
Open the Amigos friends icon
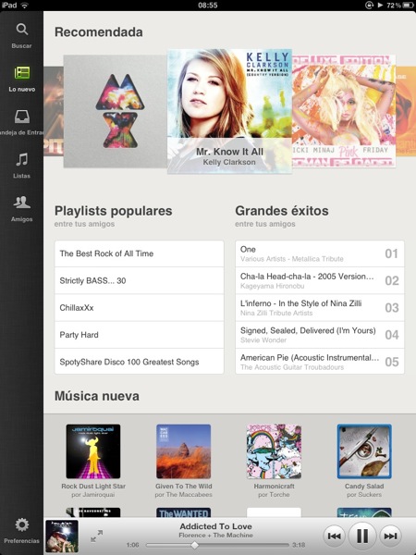pos(22,203)
